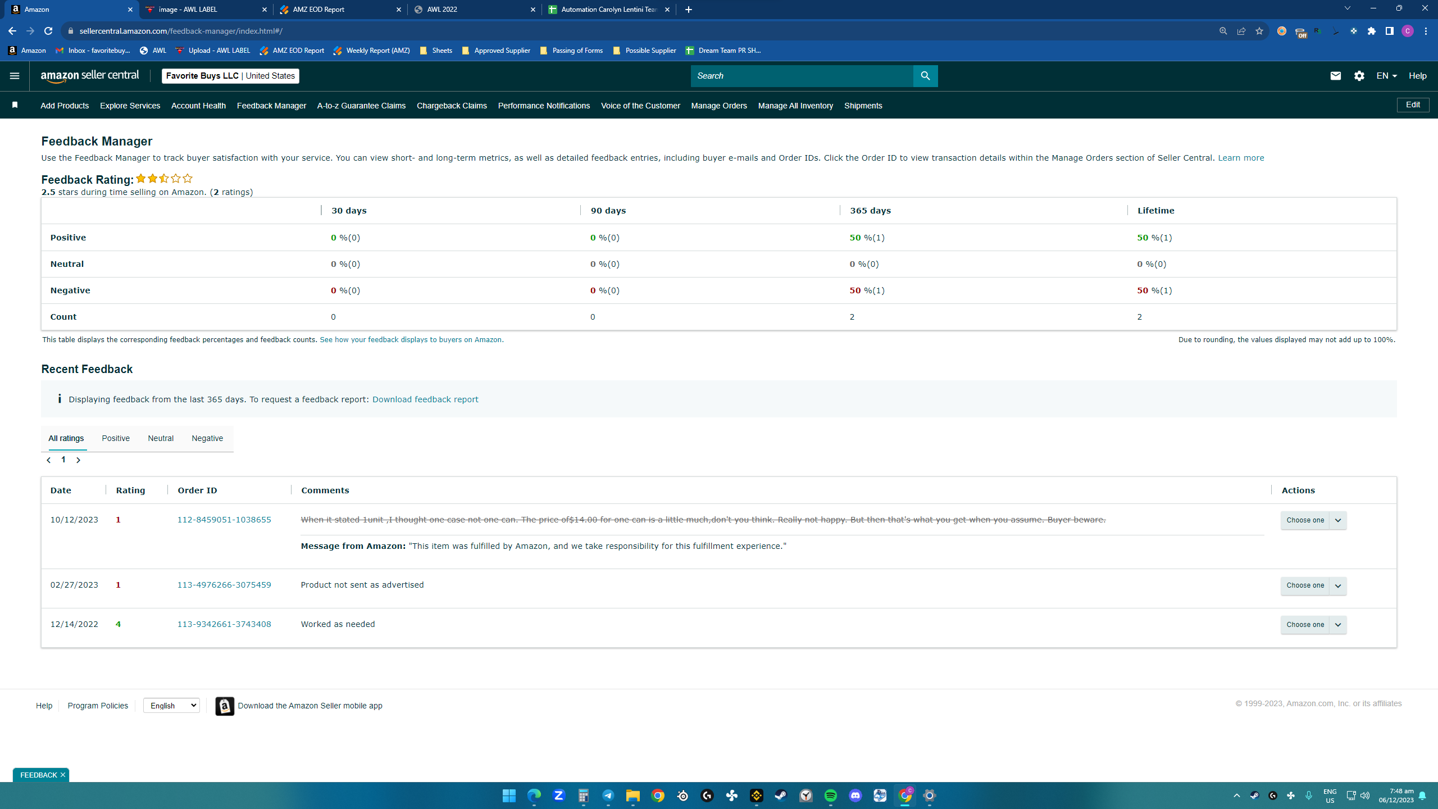
Task: Select the Positive feedback tab
Action: click(116, 438)
